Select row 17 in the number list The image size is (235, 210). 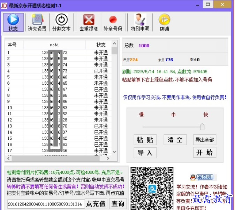pyautogui.click(x=59, y=150)
